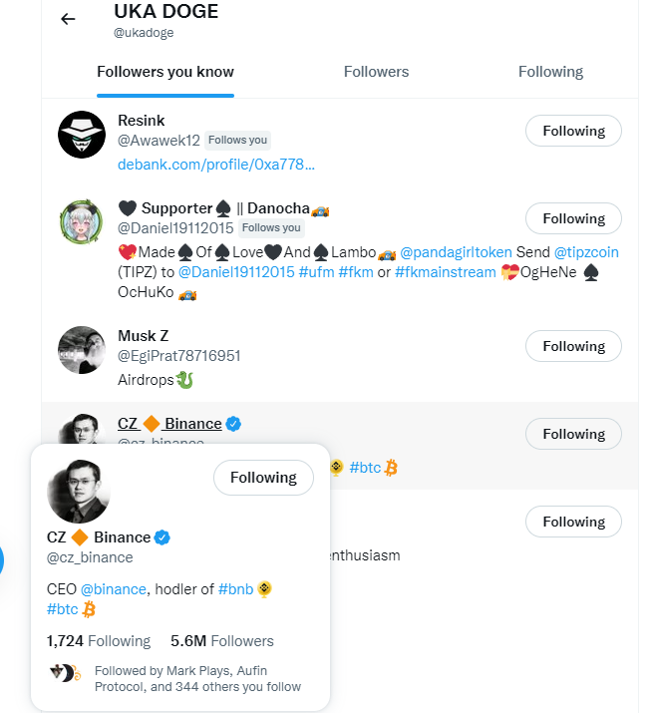This screenshot has width=651, height=713.
Task: Open the 5.6M Followers count link
Action: tap(221, 641)
